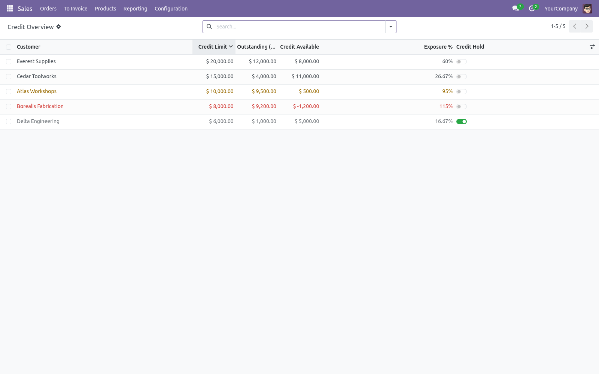The width and height of the screenshot is (599, 374).
Task: Open the Credit Overview gear actions menu
Action: pos(58,27)
